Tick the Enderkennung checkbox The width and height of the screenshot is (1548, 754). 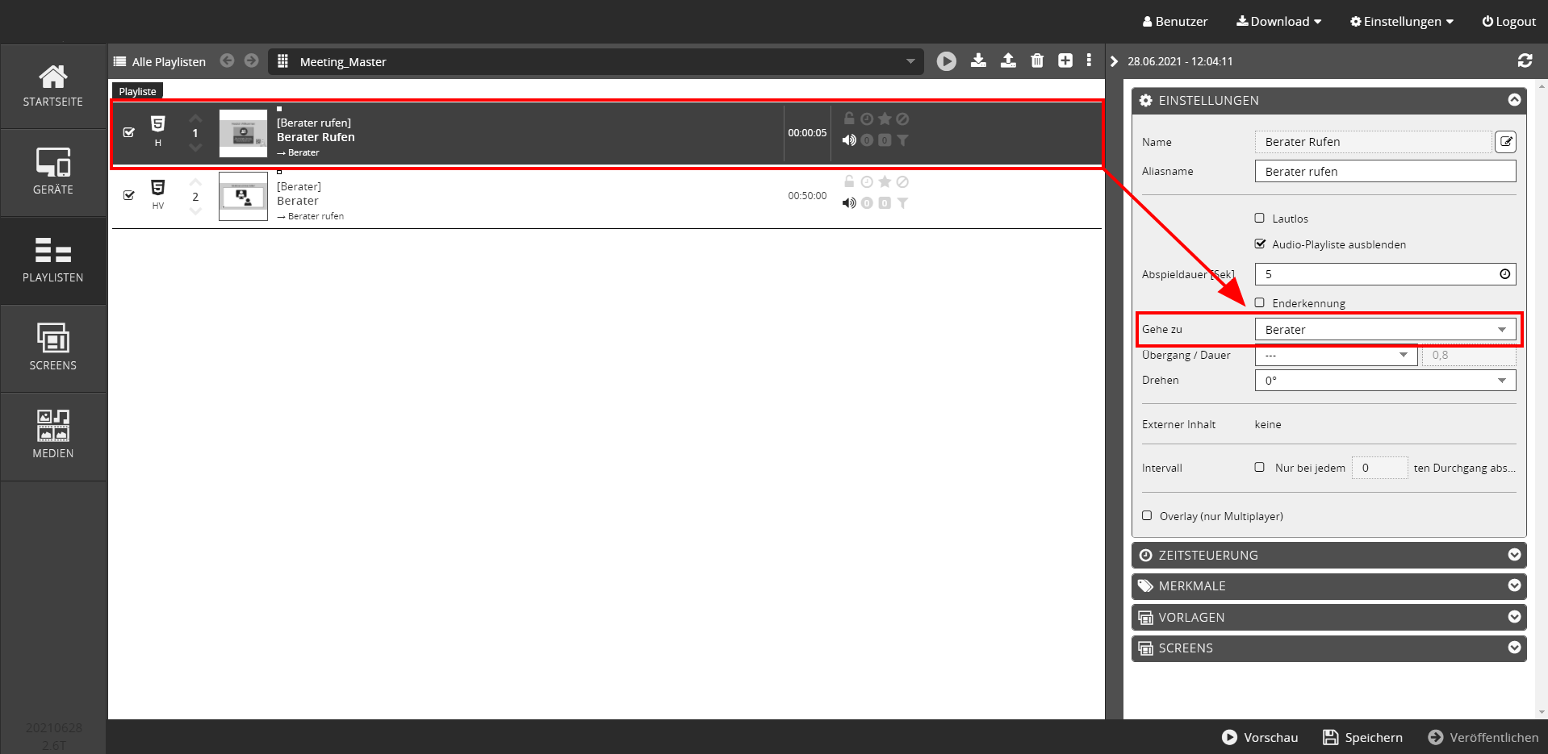click(x=1260, y=303)
